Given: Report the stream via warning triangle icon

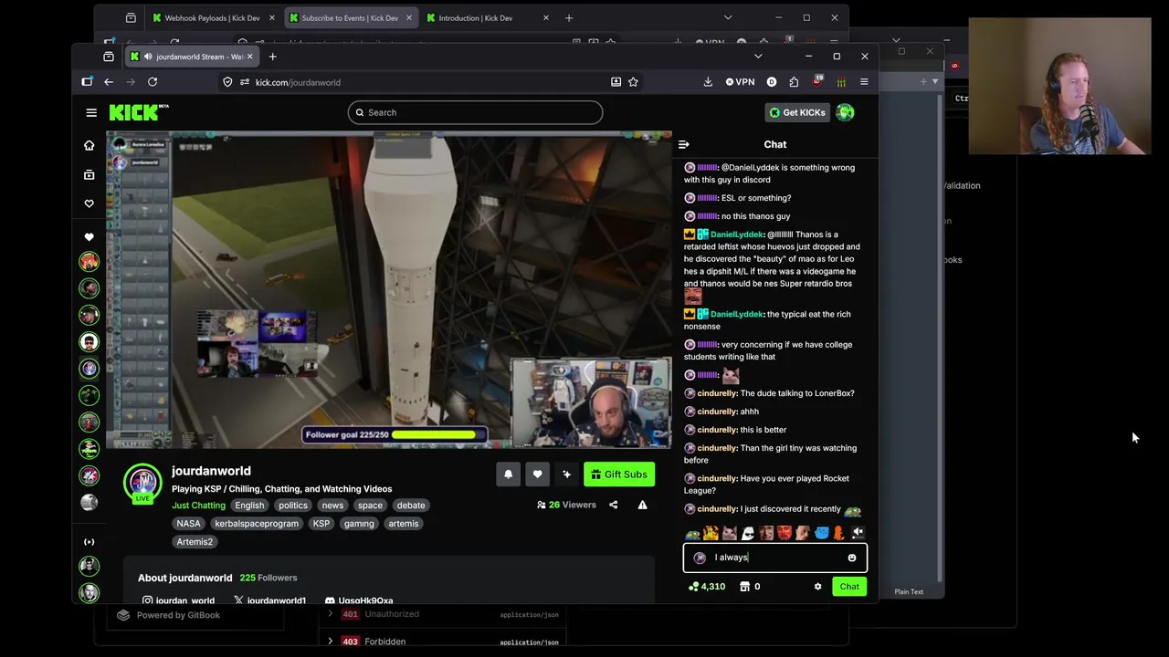Looking at the screenshot, I should pyautogui.click(x=642, y=505).
